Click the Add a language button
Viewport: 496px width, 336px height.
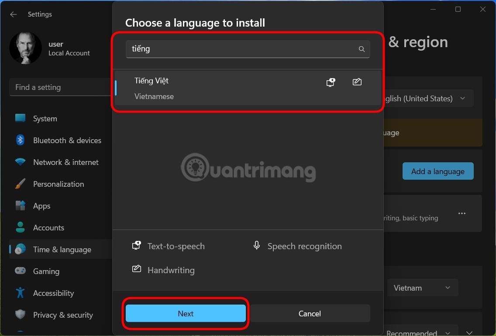click(437, 171)
